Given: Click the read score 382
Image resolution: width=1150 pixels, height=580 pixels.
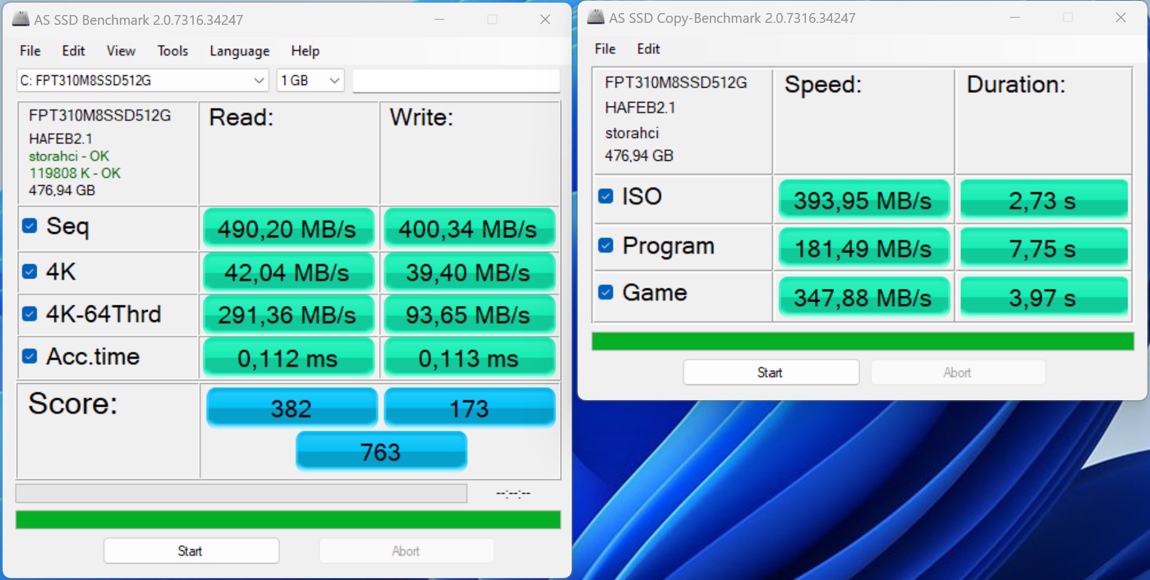Looking at the screenshot, I should click(292, 407).
